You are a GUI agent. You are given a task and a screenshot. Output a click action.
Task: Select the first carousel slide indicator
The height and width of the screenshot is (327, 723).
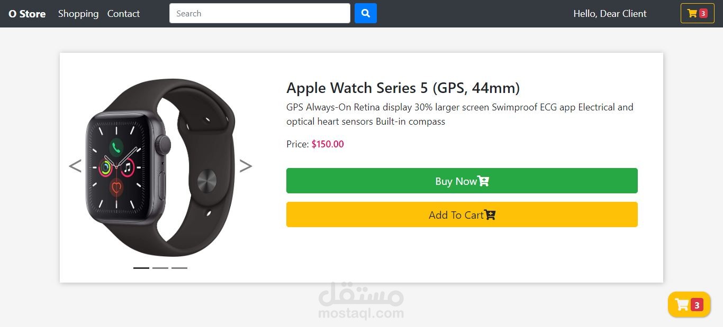pos(141,268)
